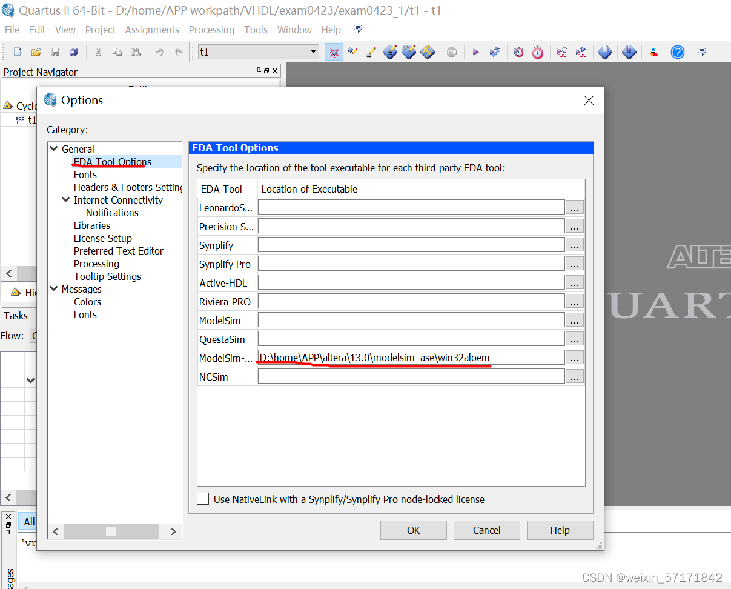The height and width of the screenshot is (589, 731).
Task: Select License Setup in category tree
Action: pyautogui.click(x=103, y=238)
